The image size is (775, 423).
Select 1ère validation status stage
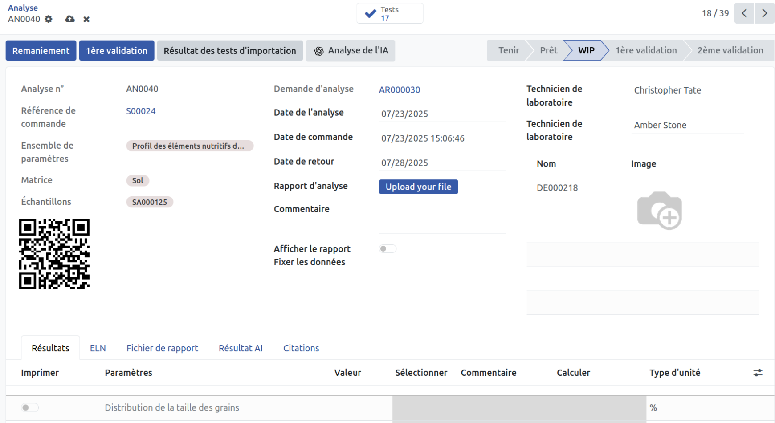646,50
